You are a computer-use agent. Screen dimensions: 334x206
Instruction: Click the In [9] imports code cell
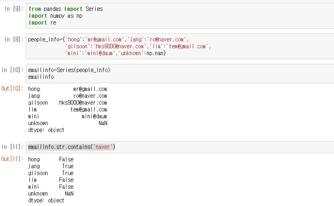click(180, 16)
